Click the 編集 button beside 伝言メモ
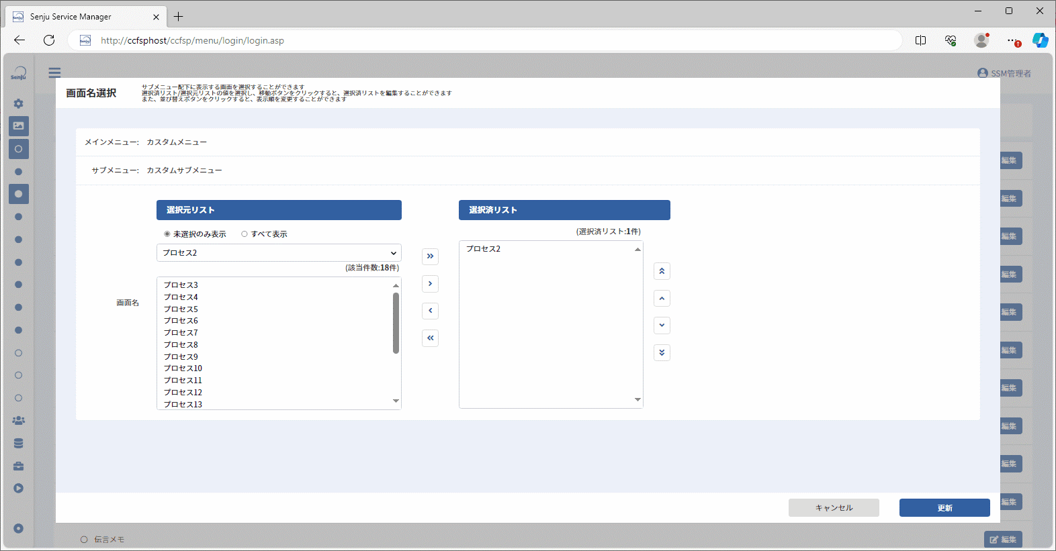The width and height of the screenshot is (1056, 551). click(x=1003, y=540)
